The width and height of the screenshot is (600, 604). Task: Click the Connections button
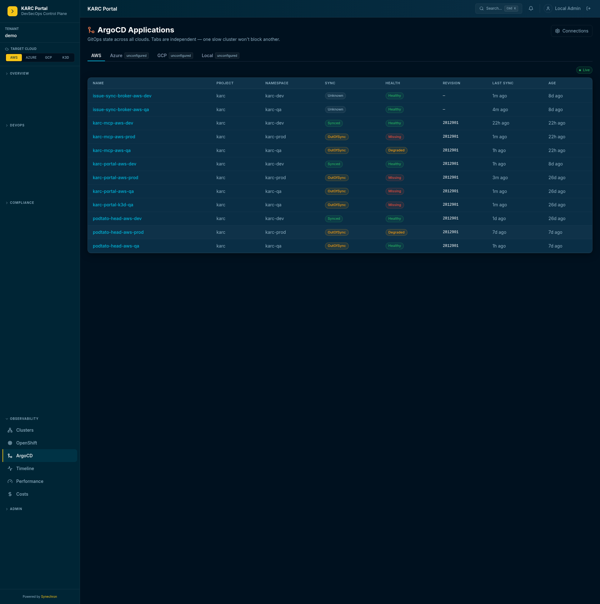572,31
